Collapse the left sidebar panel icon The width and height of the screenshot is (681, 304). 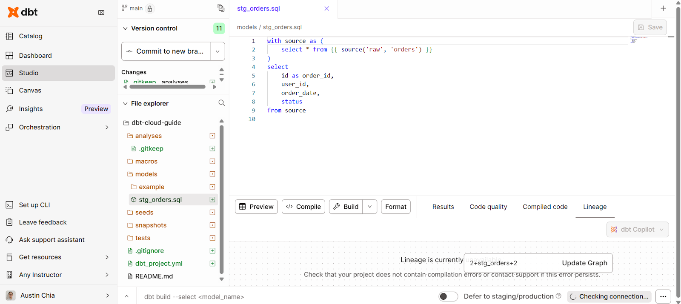coord(101,13)
